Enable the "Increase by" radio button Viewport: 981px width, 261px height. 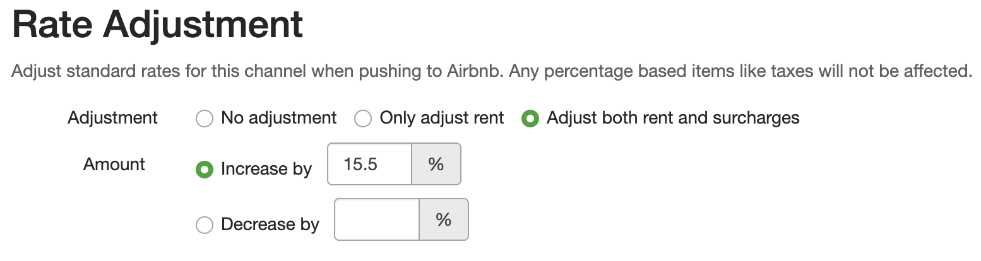click(204, 170)
